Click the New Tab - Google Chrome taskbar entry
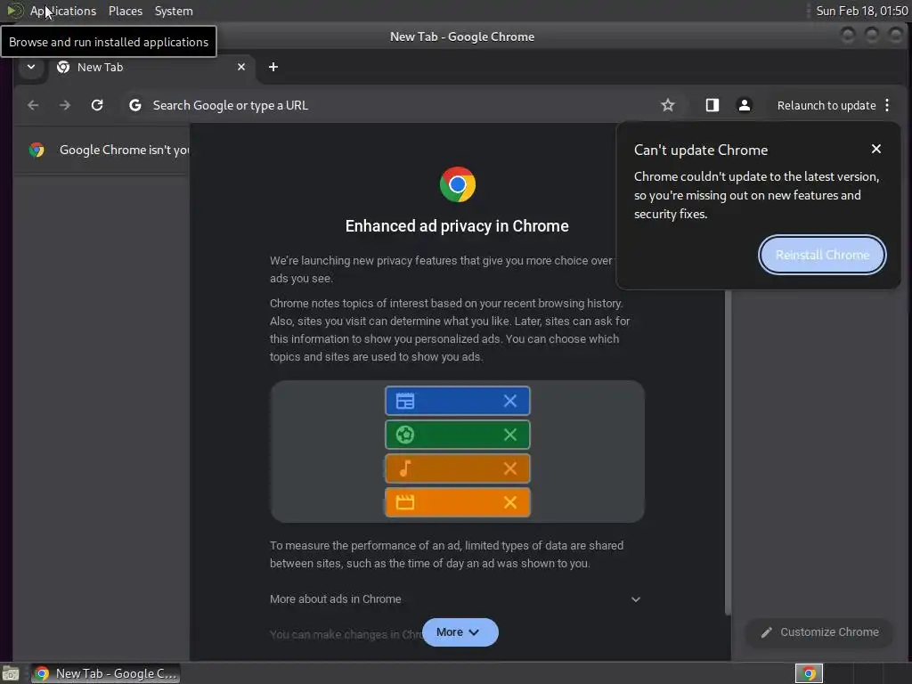 coord(105,673)
